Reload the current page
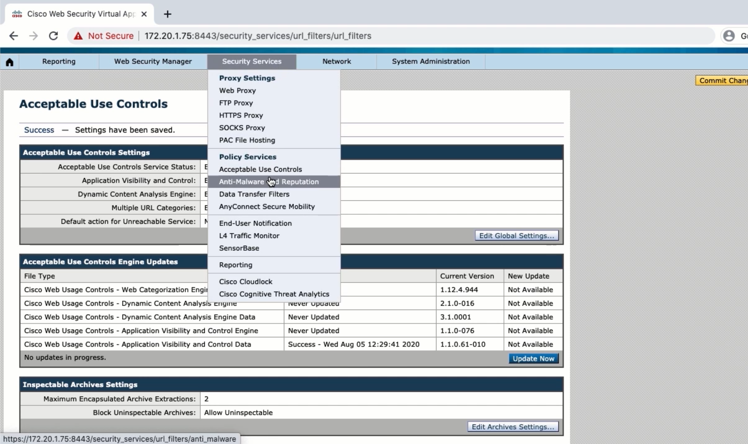Screen dimensions: 748x444 pos(53,36)
